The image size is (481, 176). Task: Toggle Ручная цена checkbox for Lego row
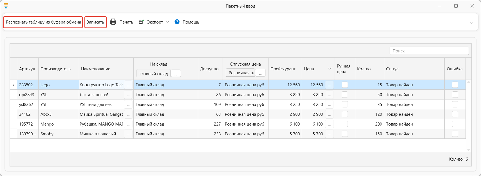coord(345,85)
